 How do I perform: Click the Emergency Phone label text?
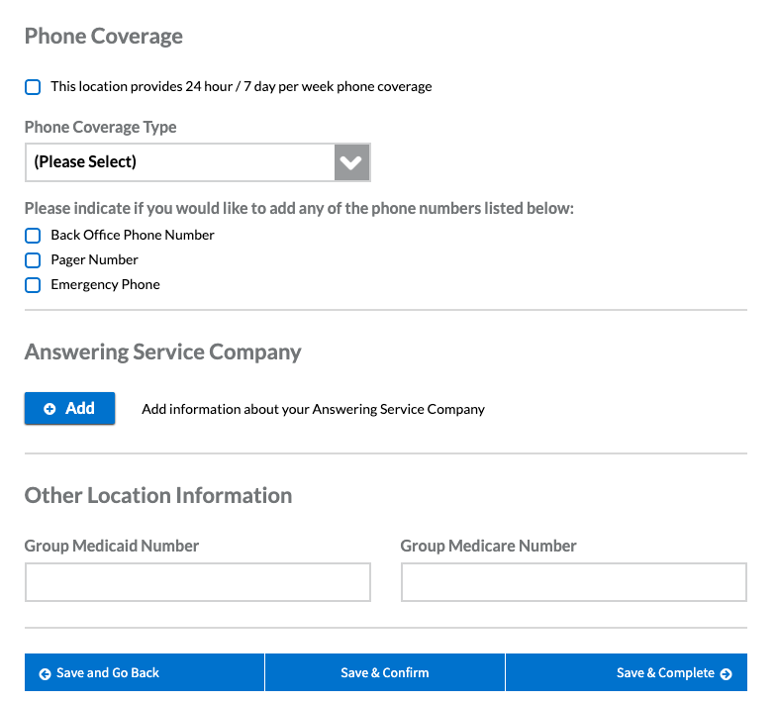click(x=105, y=285)
